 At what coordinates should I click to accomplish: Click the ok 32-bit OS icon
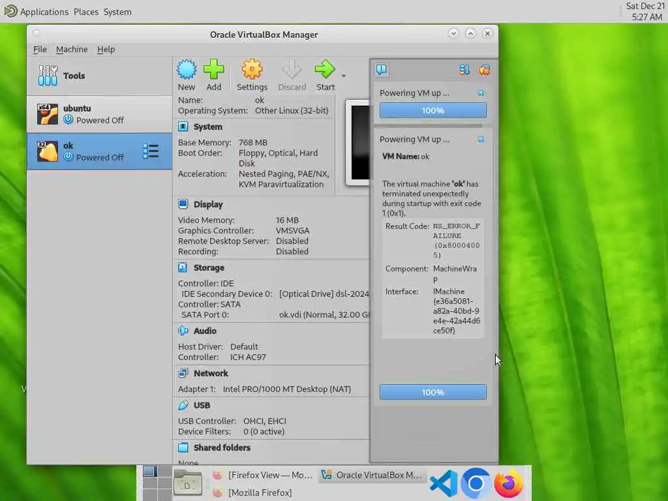pos(47,151)
